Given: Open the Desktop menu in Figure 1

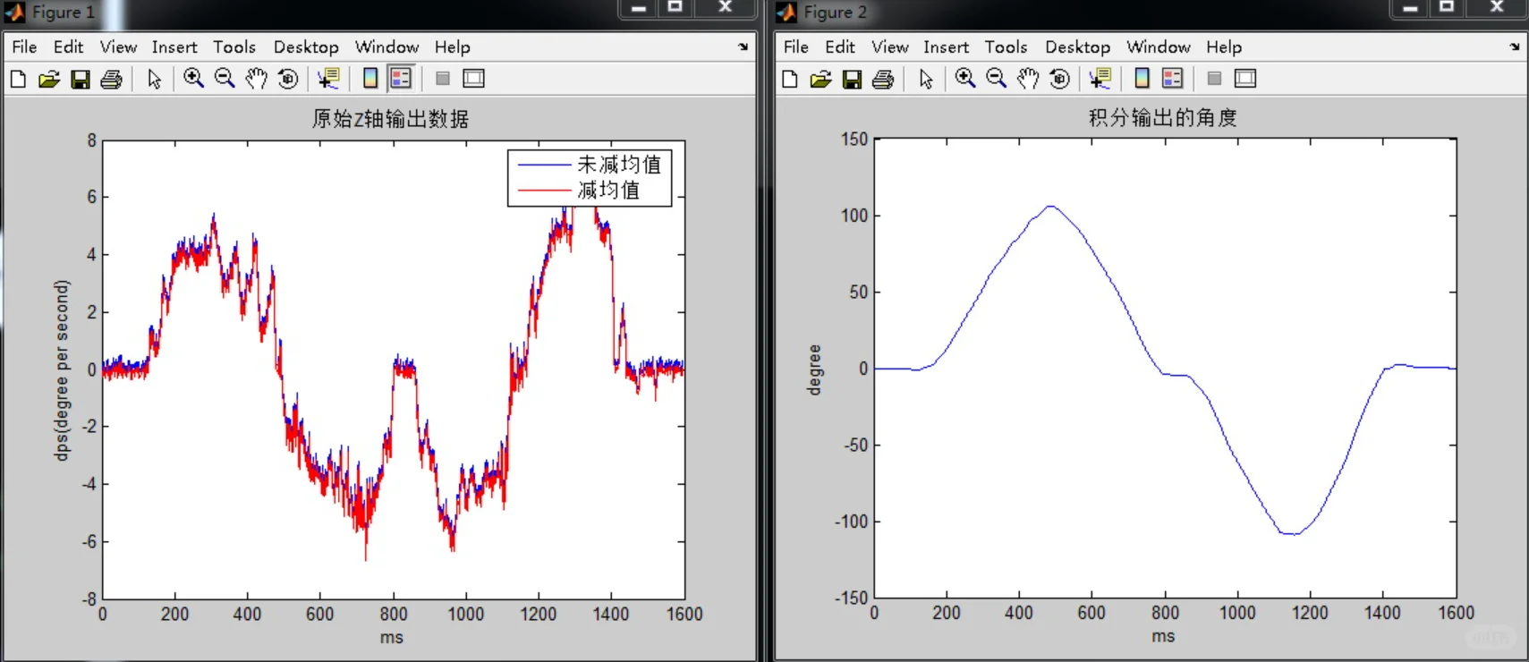Looking at the screenshot, I should [x=306, y=47].
